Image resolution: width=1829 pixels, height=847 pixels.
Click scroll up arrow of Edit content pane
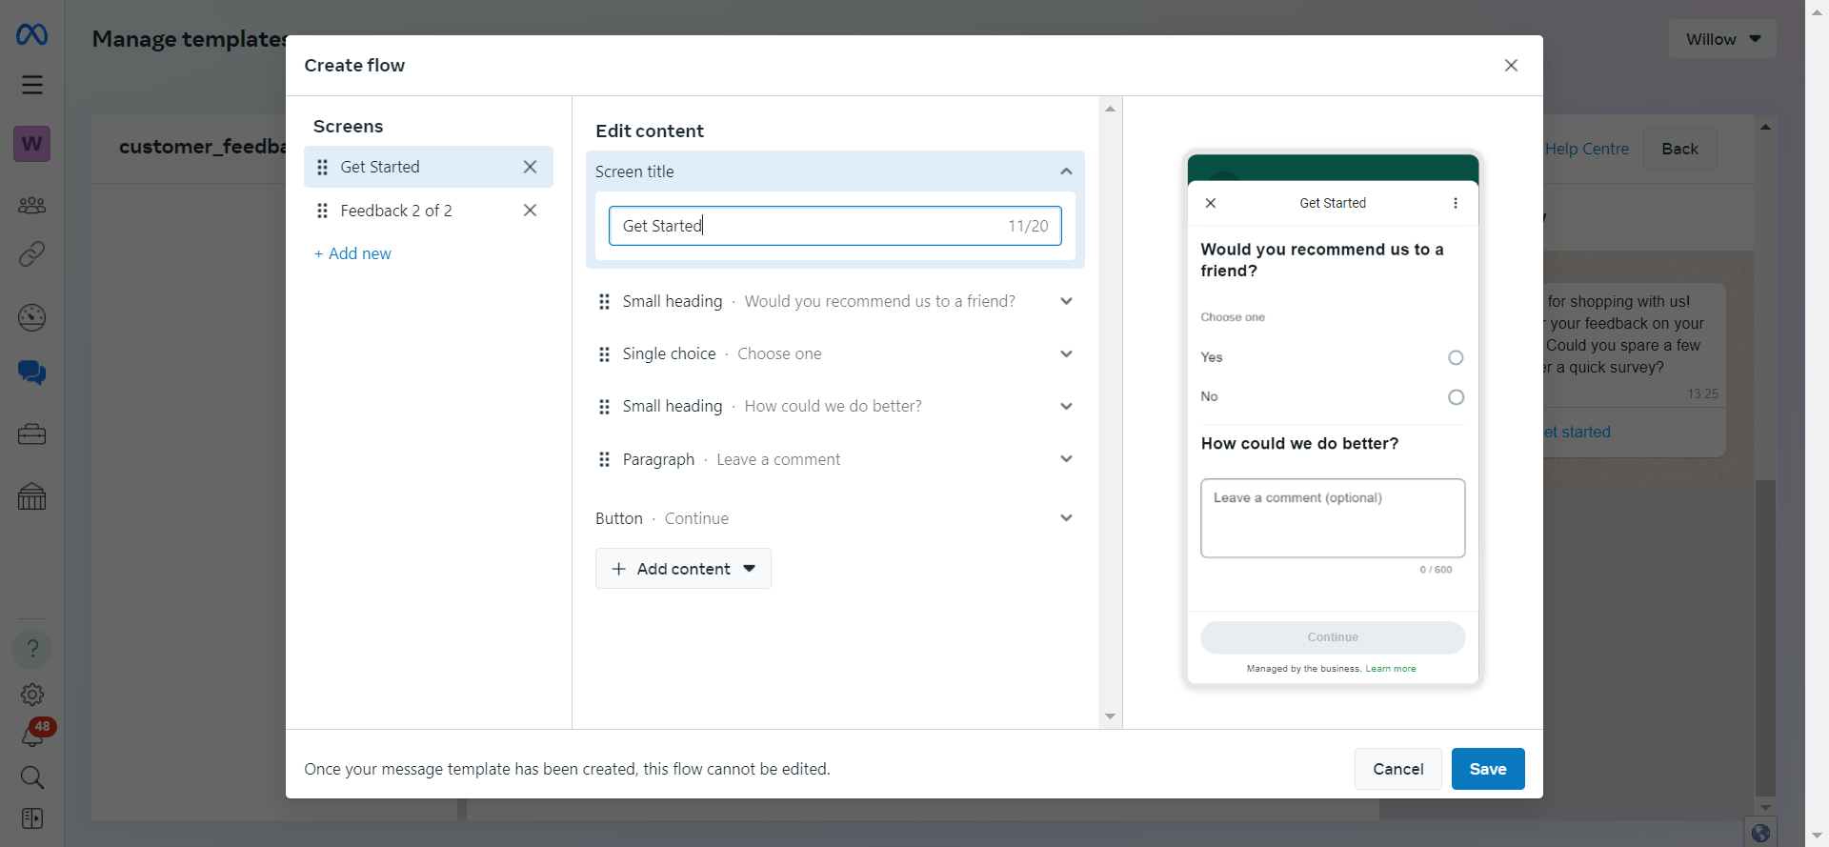1110,109
